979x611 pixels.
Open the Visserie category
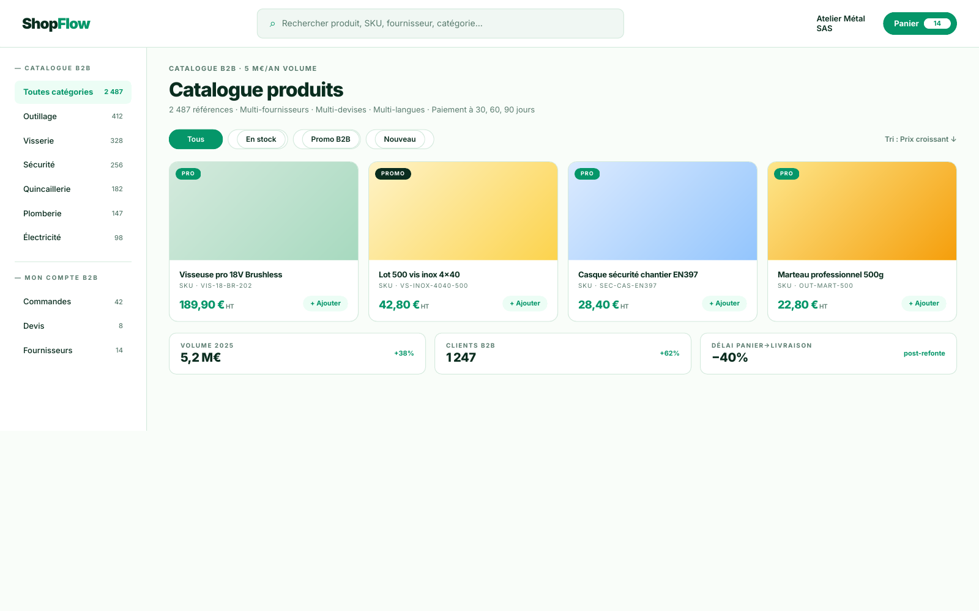point(73,141)
